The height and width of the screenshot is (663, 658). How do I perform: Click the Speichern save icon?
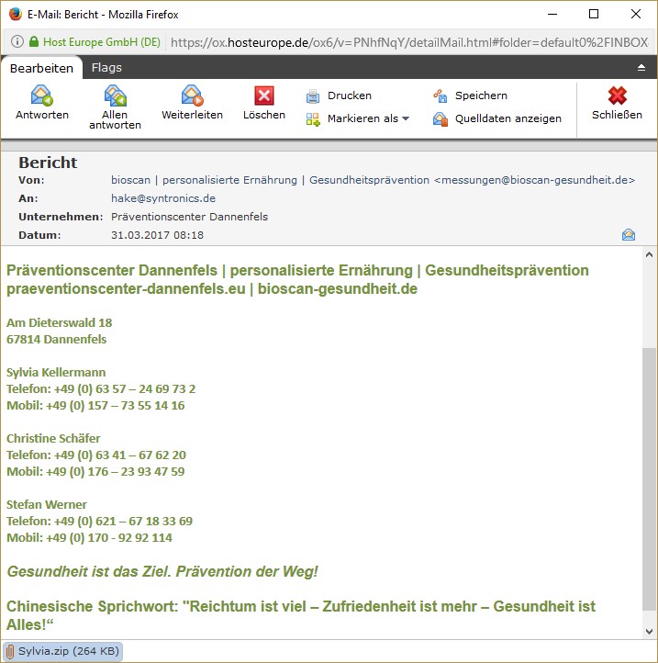tap(440, 96)
